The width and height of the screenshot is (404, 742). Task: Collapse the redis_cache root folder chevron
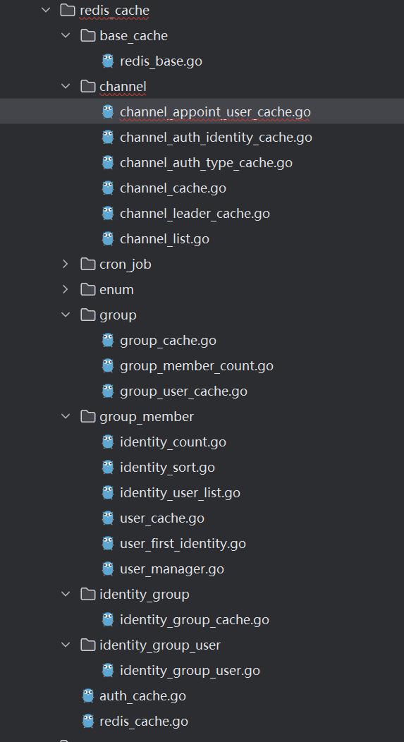[46, 10]
